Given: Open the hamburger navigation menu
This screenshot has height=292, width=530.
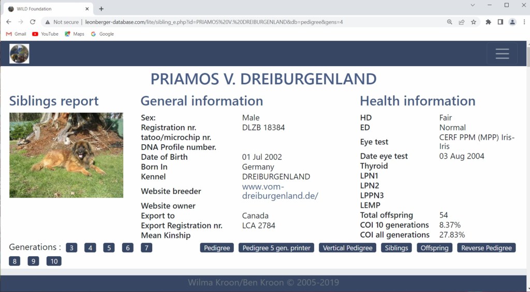Looking at the screenshot, I should pos(502,53).
